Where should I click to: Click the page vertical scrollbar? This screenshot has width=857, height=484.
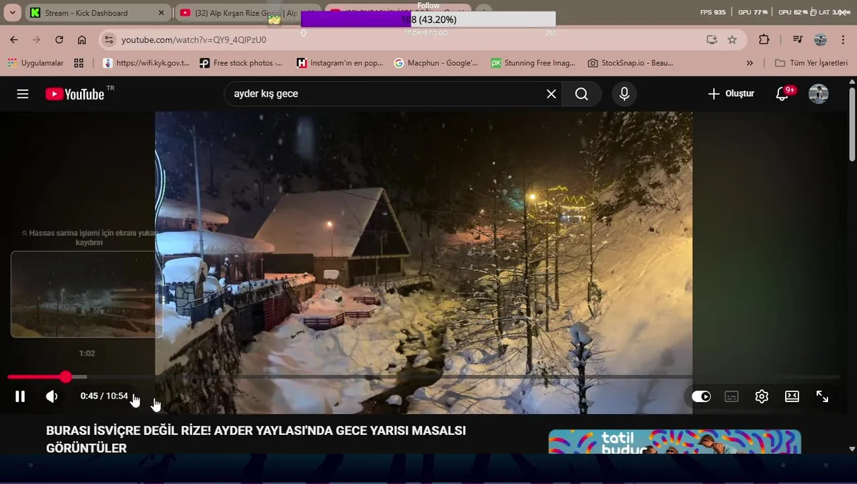point(852,124)
